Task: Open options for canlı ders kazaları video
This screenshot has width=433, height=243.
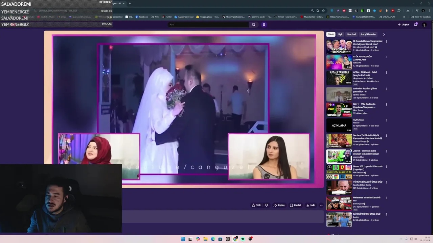Action: [386, 89]
